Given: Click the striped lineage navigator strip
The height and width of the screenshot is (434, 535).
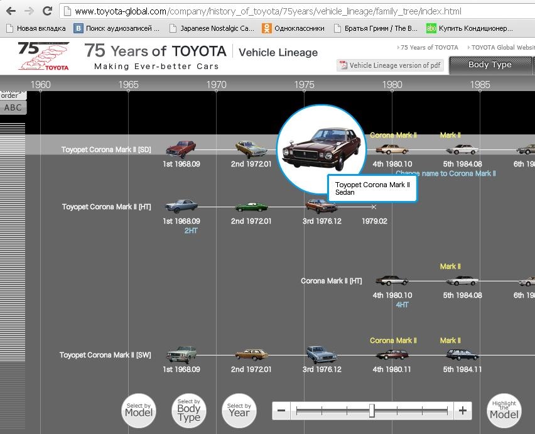Looking at the screenshot, I should (13, 276).
